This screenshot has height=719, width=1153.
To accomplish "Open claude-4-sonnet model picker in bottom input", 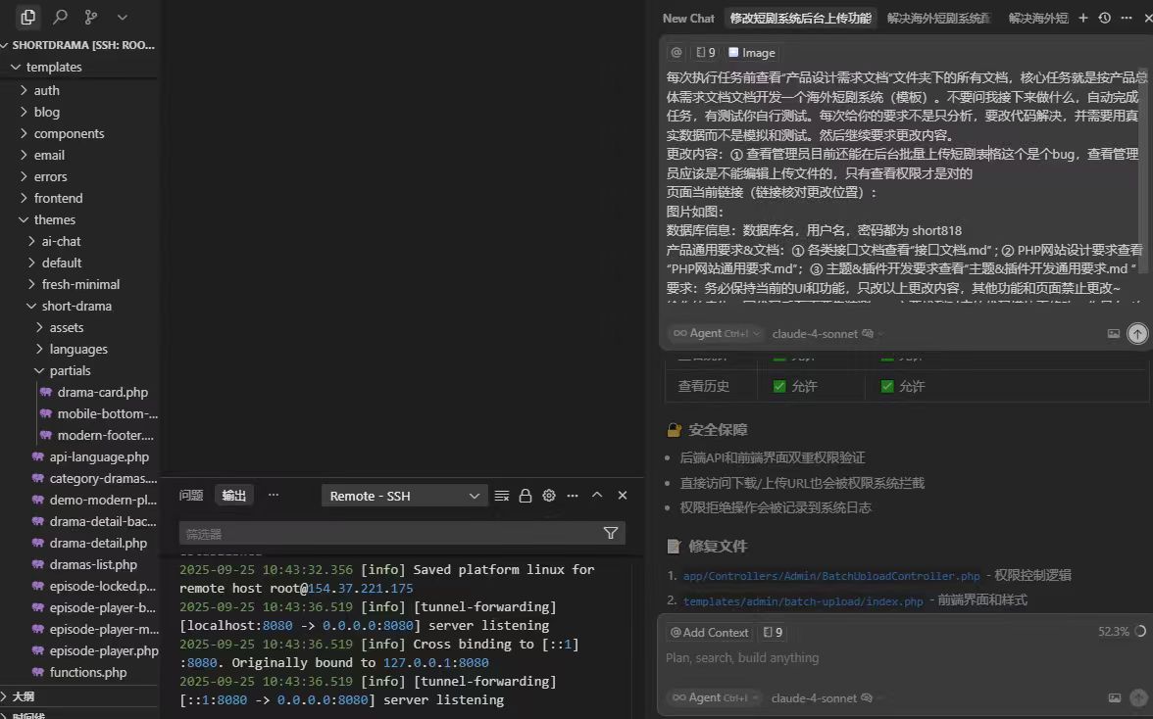I will [822, 697].
